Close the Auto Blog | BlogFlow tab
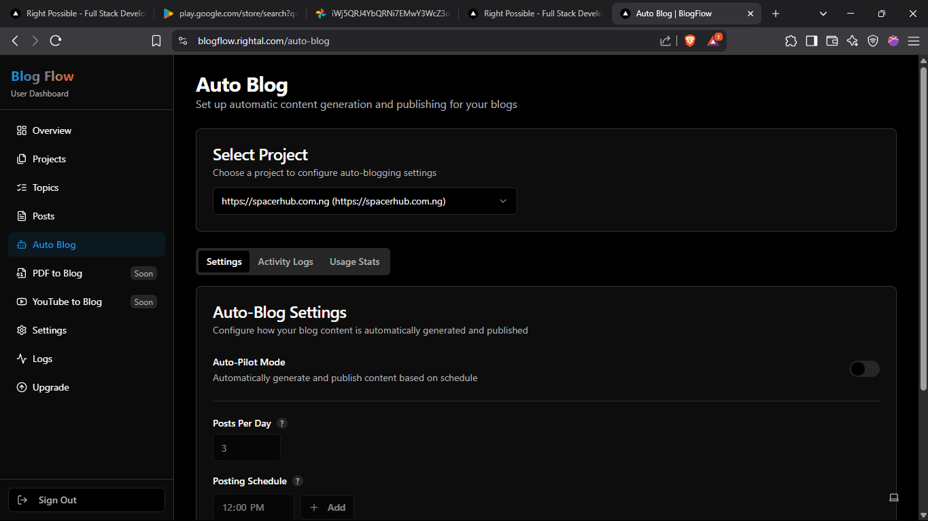This screenshot has width=928, height=521. pos(751,14)
